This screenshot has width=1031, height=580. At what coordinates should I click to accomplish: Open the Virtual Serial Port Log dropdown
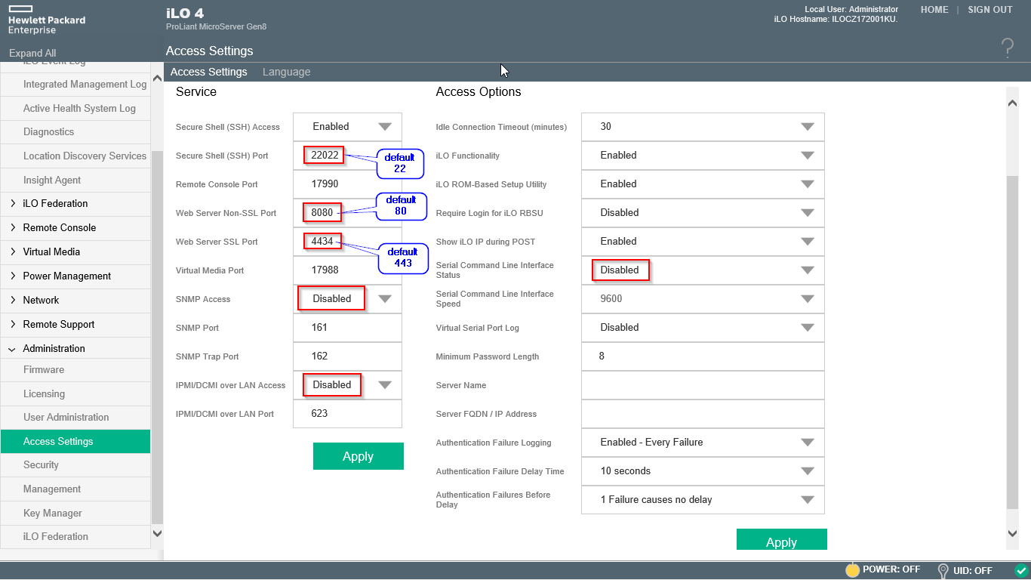coord(703,328)
